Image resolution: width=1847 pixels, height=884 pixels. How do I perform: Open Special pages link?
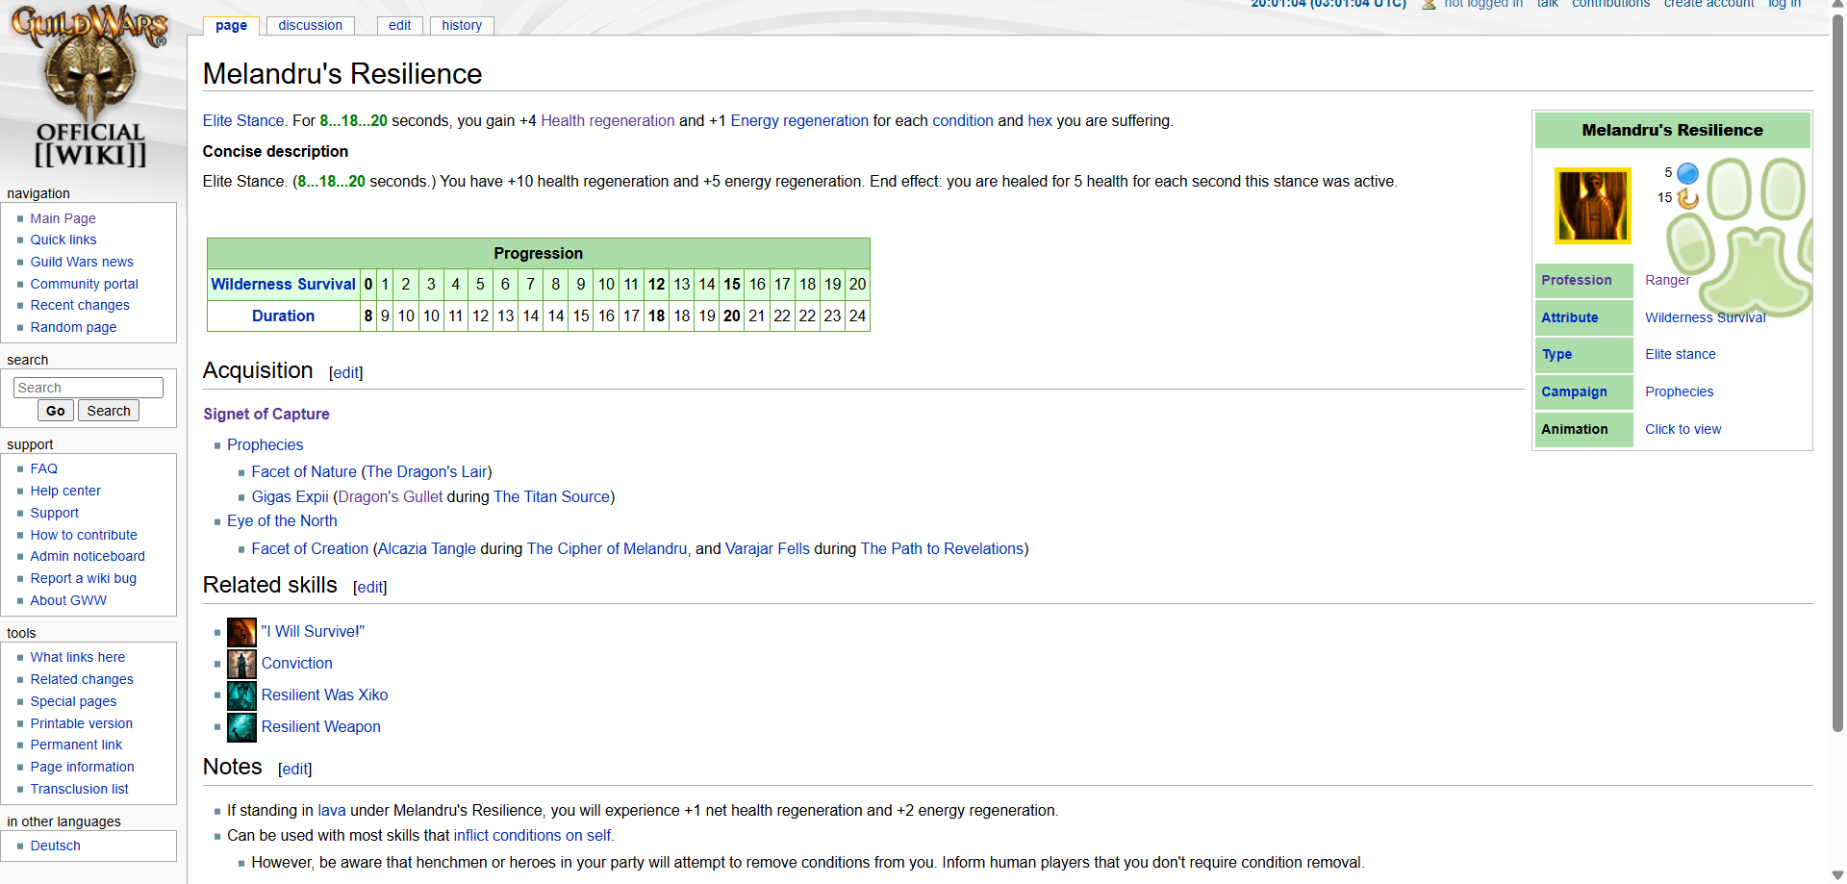coord(73,701)
